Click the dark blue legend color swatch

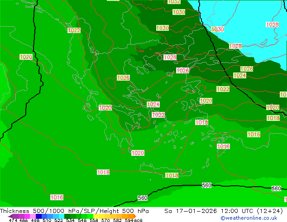point(38,216)
